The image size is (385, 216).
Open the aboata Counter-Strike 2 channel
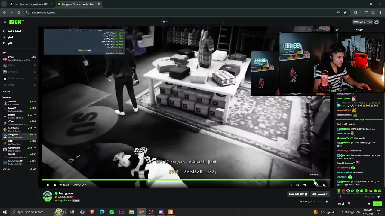pyautogui.click(x=19, y=116)
